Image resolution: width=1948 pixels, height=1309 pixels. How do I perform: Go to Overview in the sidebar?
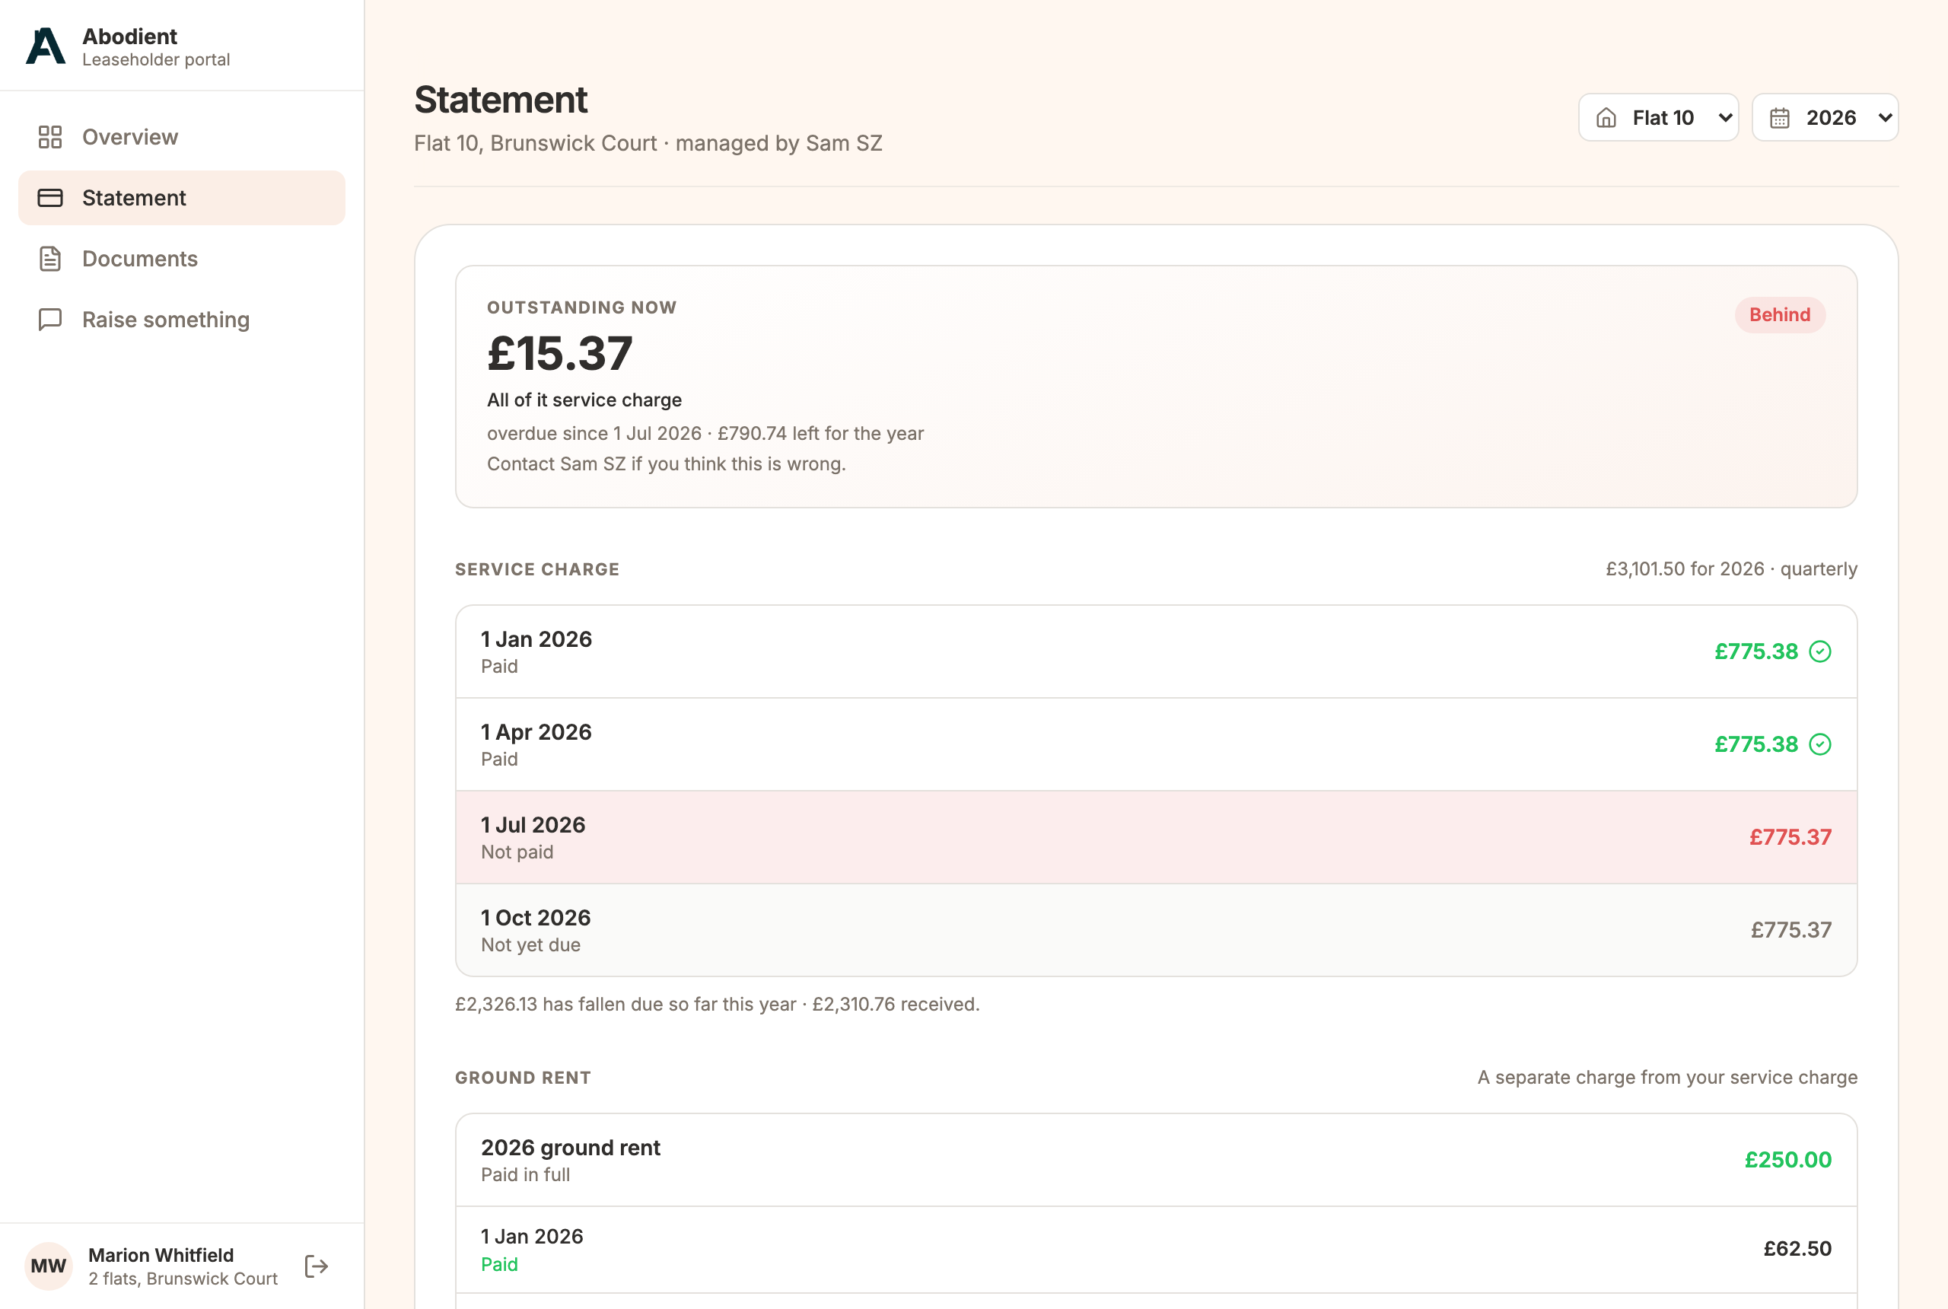182,137
